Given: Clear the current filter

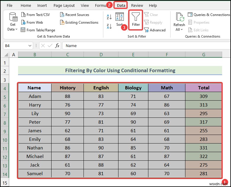Looking at the screenshot, I should point(151,15).
